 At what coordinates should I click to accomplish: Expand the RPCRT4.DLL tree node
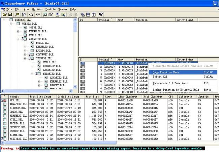point(25,51)
